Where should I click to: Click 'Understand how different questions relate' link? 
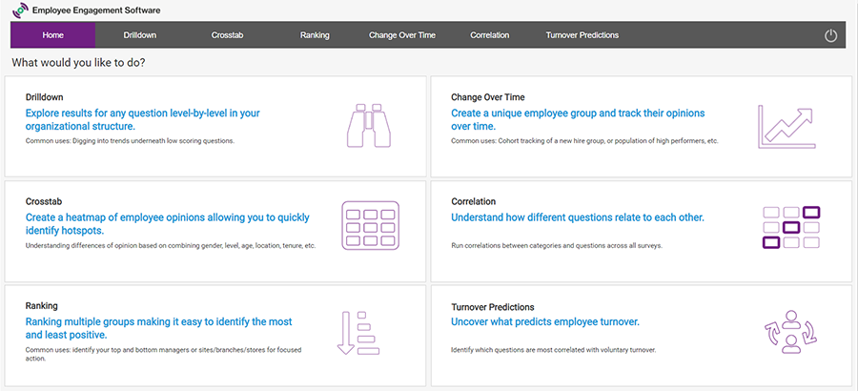577,217
